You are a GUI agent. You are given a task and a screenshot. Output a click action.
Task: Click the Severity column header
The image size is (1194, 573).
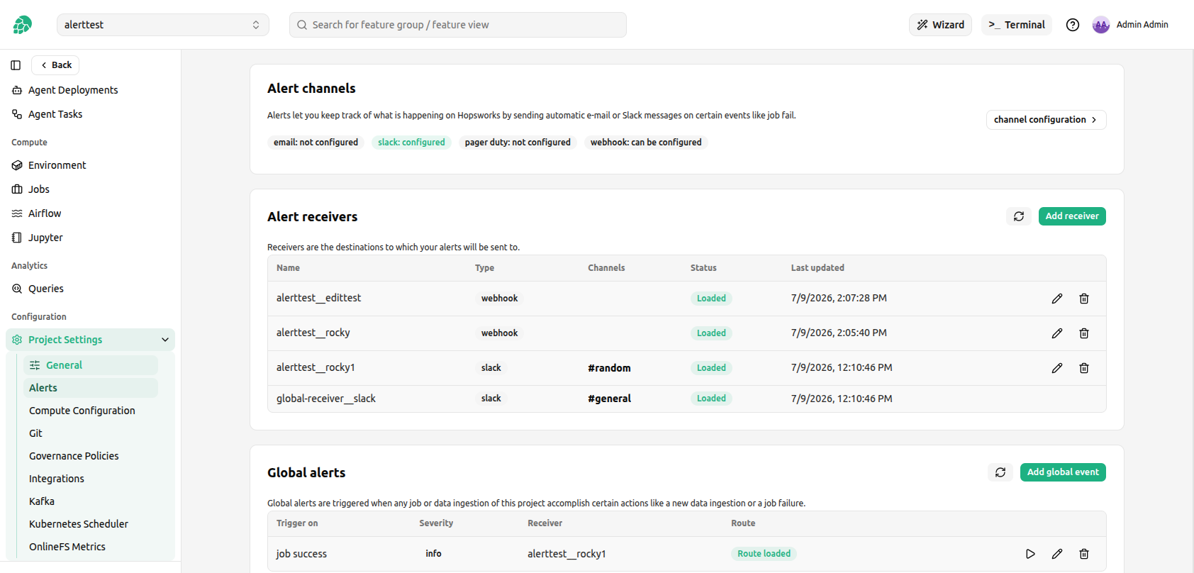tap(436, 523)
